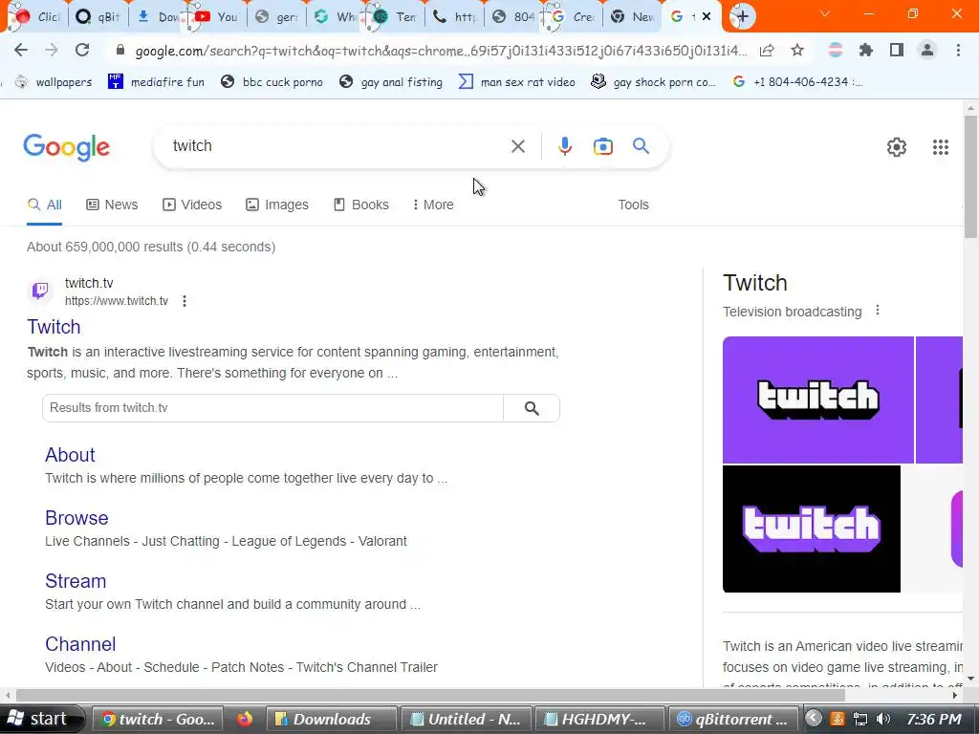Screen dimensions: 979x734
Task: Open Firefox from the taskbar
Action: click(x=244, y=719)
